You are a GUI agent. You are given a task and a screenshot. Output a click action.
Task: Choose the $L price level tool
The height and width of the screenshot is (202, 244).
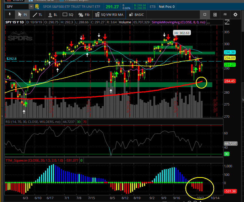(x=53, y=15)
